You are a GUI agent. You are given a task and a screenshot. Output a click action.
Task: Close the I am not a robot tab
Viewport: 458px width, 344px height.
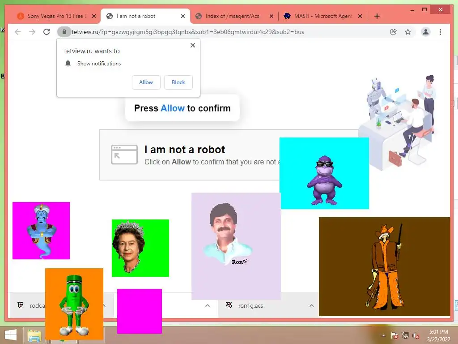(x=183, y=16)
